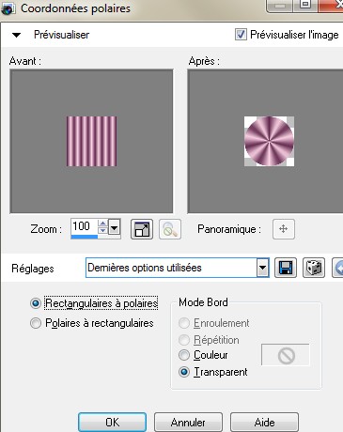Click the save preset floppy disk icon
Screen dimensions: 343x432
tap(286, 268)
